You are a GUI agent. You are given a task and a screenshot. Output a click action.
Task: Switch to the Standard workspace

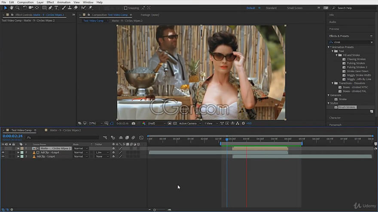coord(271,8)
